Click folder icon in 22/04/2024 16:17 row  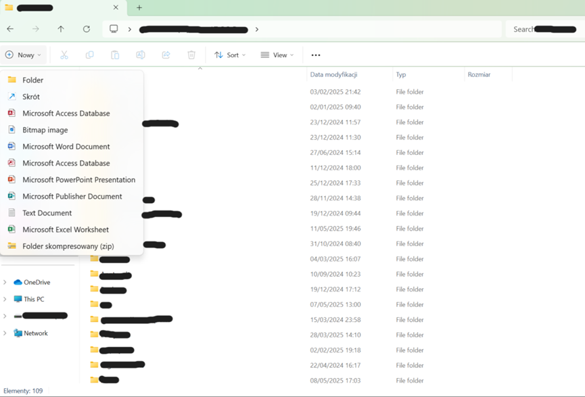pos(95,365)
